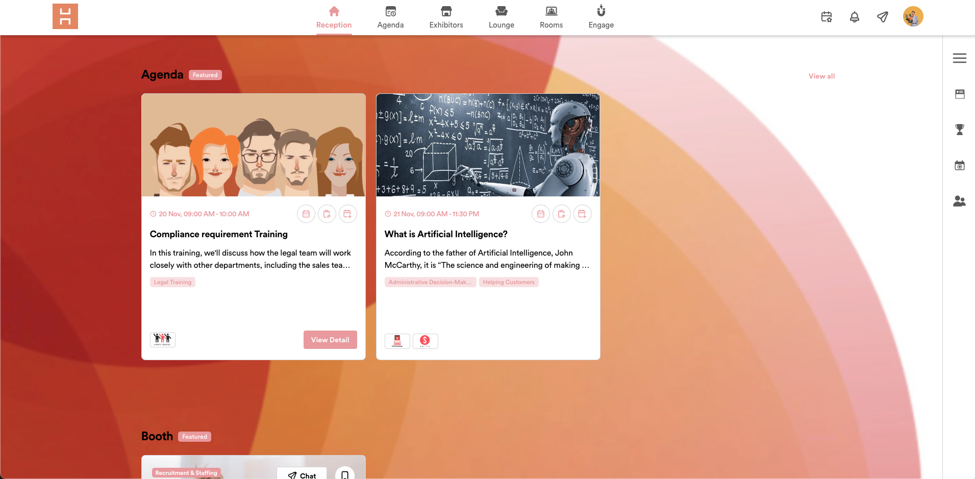Open sponsor logo on Compliance Training card
975x479 pixels.
coord(163,340)
